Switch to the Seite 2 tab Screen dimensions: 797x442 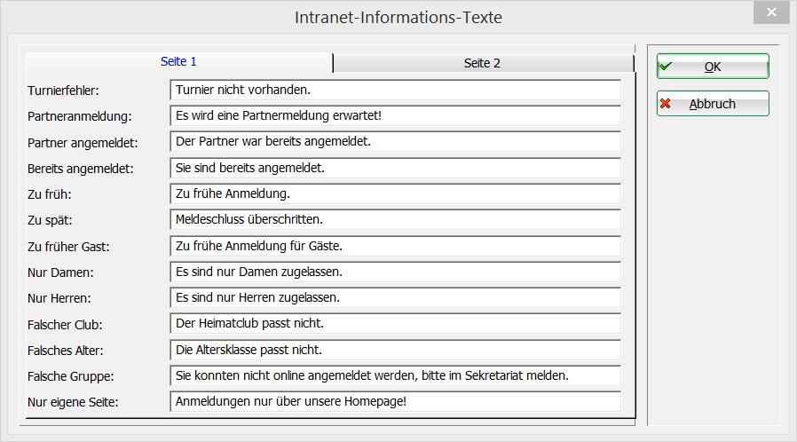tap(482, 63)
